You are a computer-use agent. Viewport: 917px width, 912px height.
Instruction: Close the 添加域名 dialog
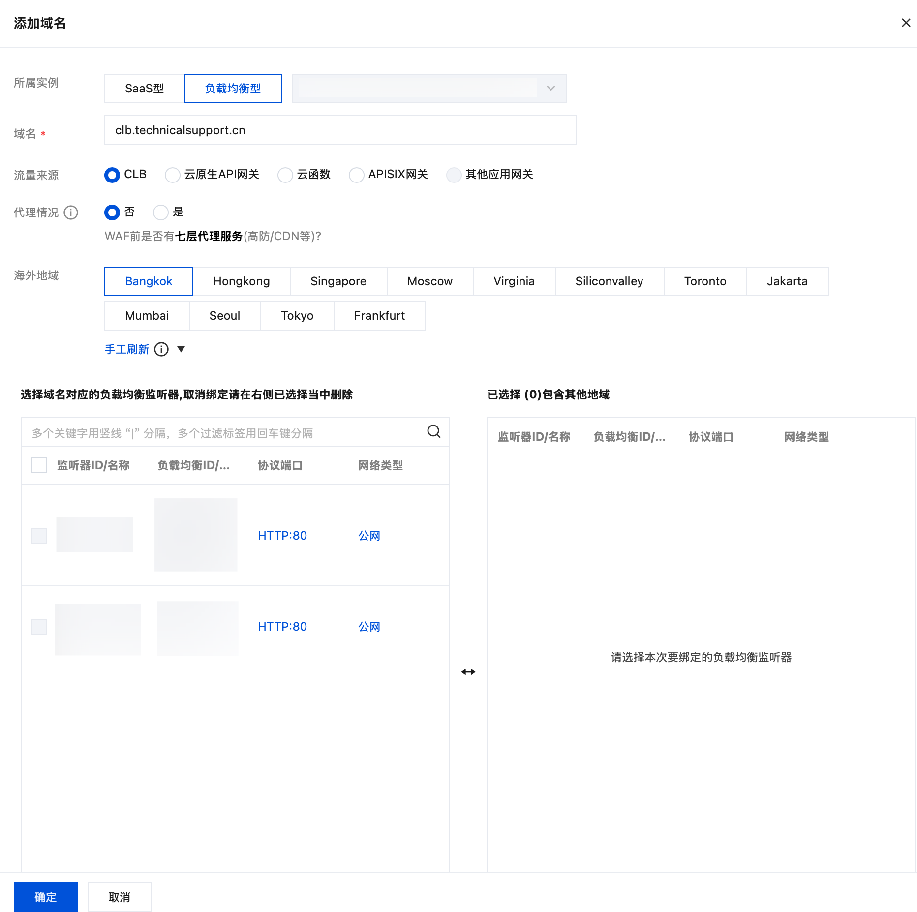(906, 23)
